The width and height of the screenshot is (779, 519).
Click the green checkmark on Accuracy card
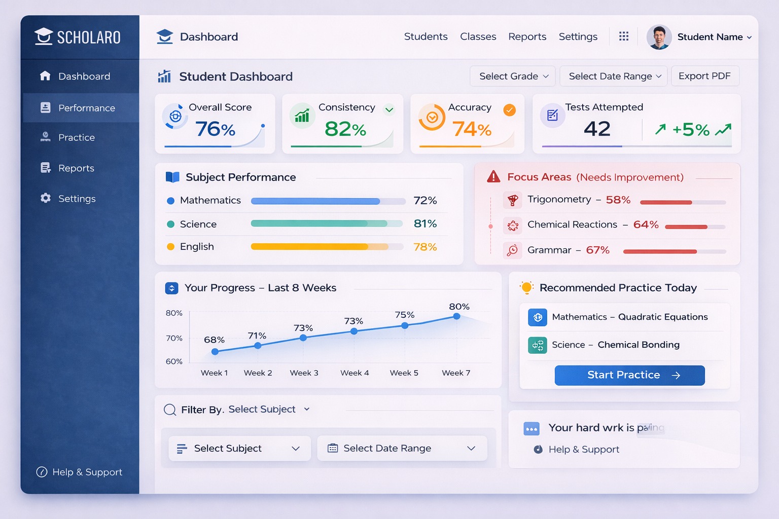509,109
